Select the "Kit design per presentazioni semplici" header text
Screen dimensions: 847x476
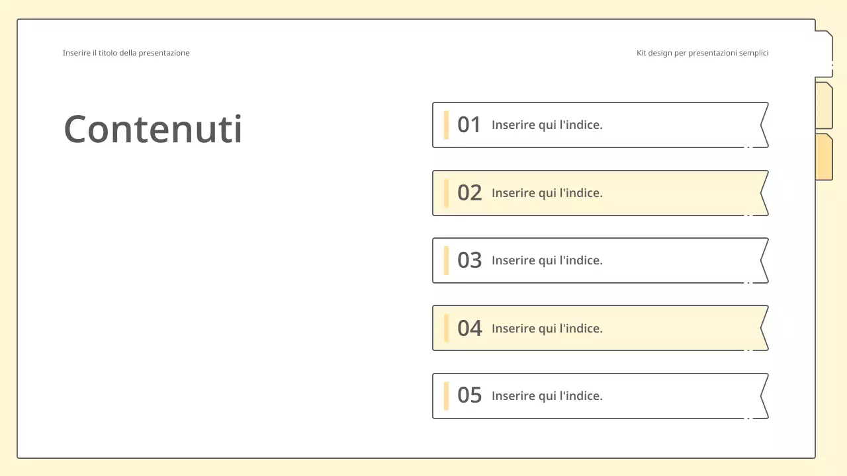pyautogui.click(x=702, y=53)
